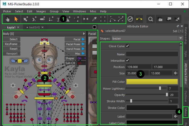Open the Viewport dropdown in picker
Screen dimensions: 189x126
(12, 54)
